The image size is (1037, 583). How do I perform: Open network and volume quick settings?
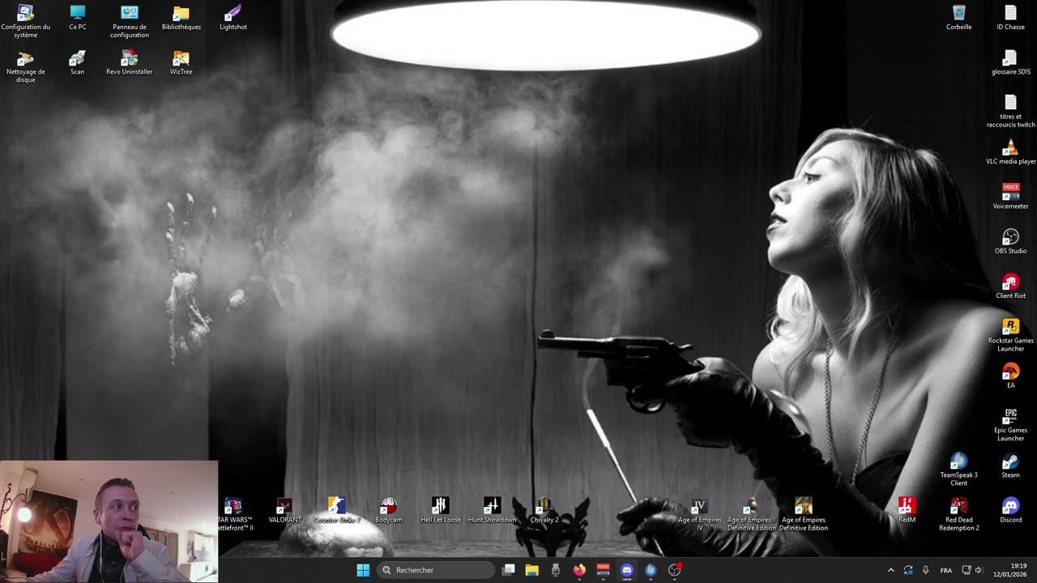pos(972,570)
